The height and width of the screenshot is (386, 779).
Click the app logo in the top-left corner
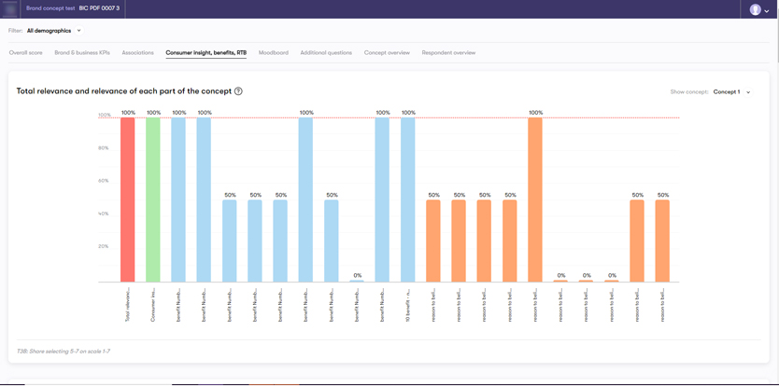coord(10,8)
